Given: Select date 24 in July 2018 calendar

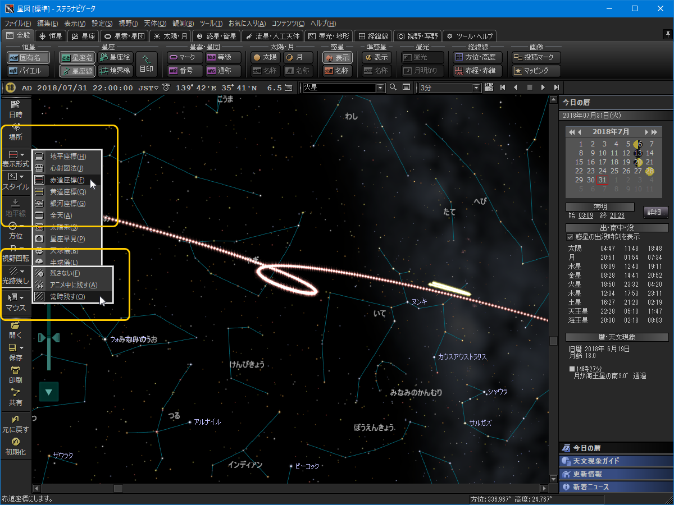Looking at the screenshot, I should (x=603, y=171).
